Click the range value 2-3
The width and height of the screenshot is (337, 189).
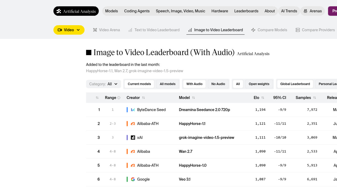click(113, 123)
